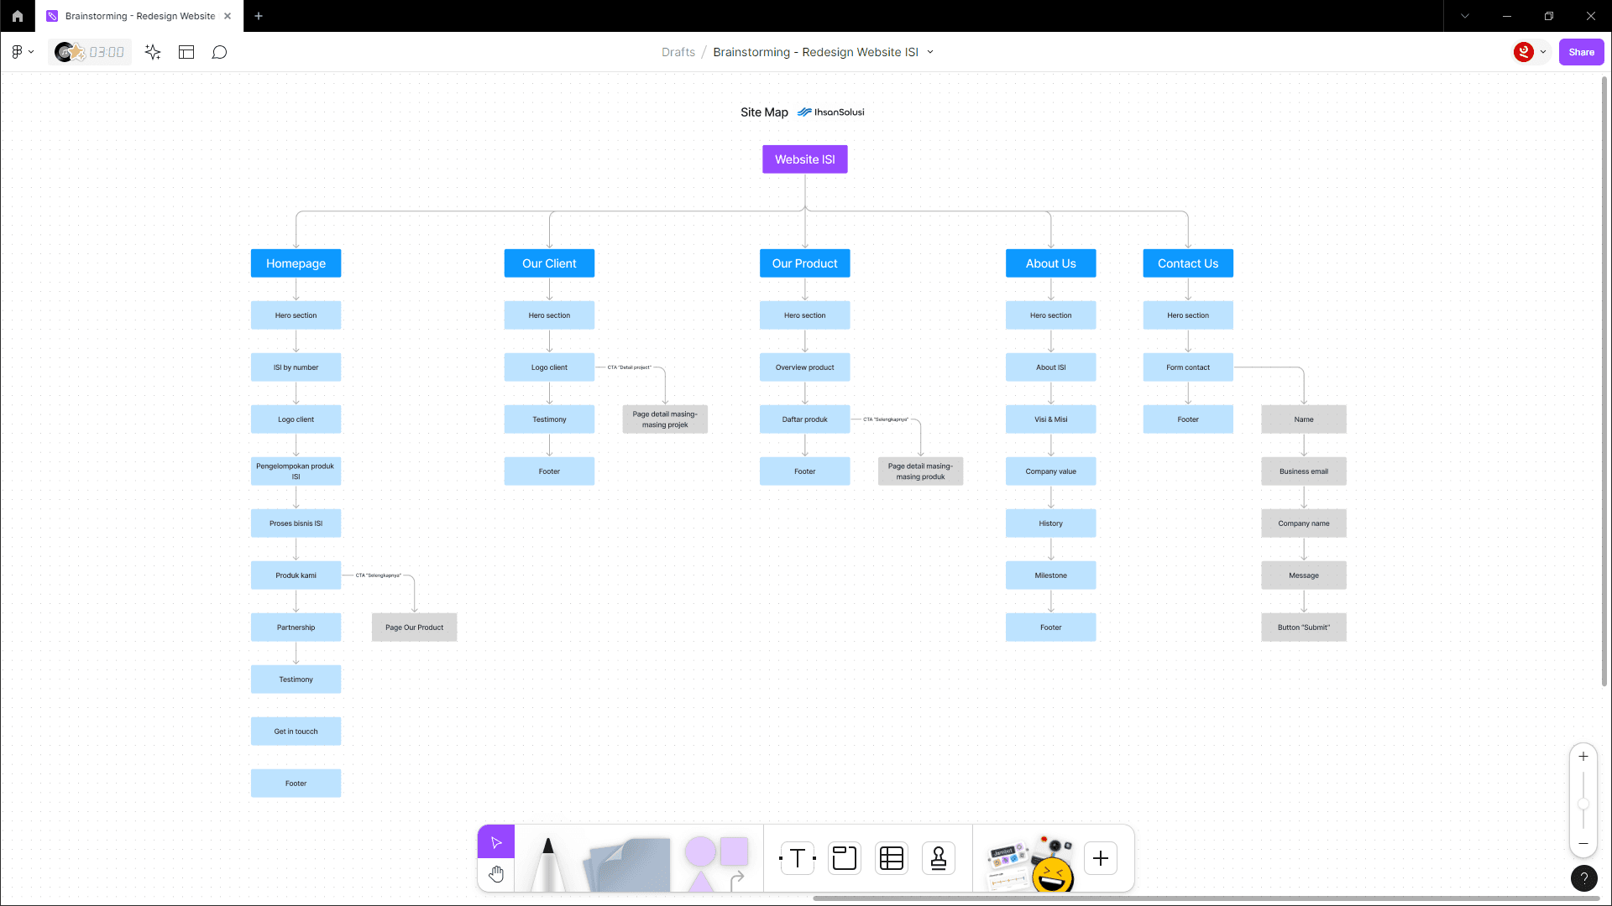Screen dimensions: 1612x906
Task: Expand file name dropdown chevron
Action: pos(930,52)
